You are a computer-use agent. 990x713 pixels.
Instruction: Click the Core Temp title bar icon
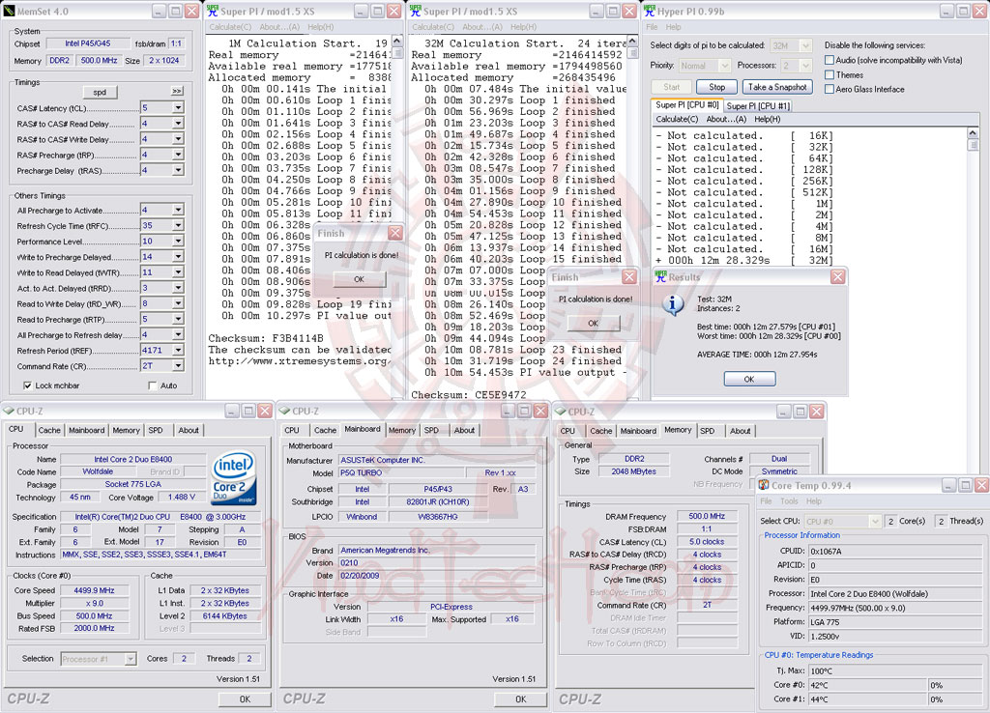tap(764, 485)
